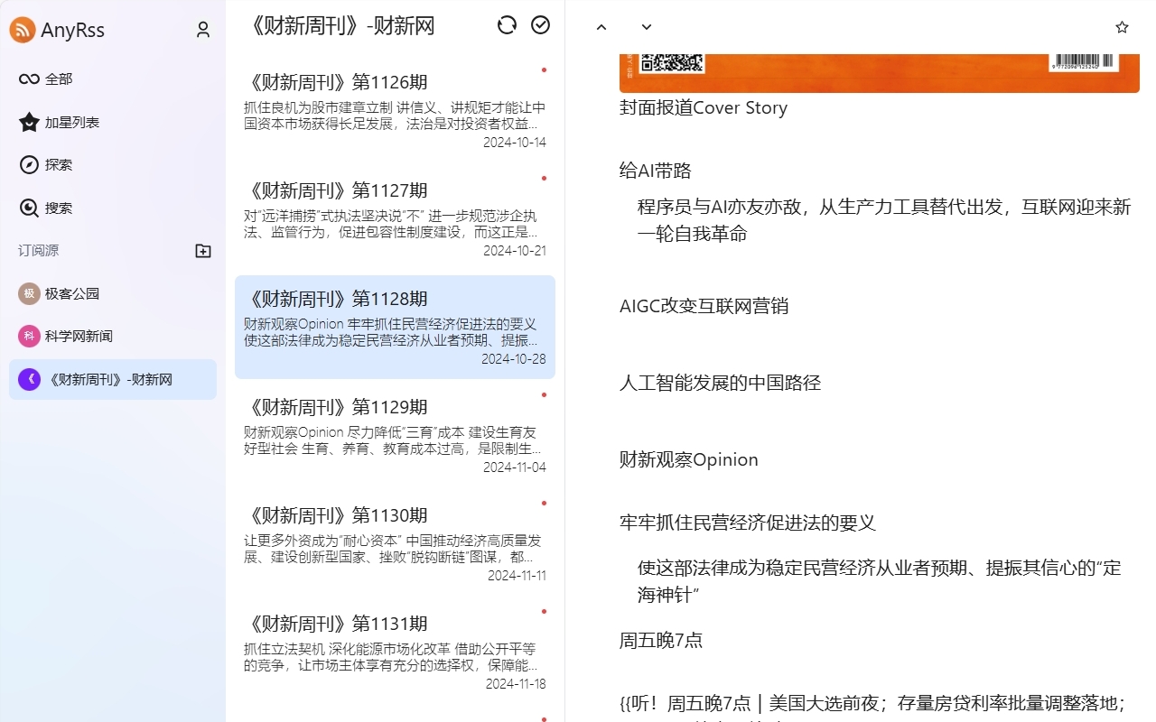Open the 全部 view
This screenshot has height=722, width=1156.
click(x=113, y=79)
